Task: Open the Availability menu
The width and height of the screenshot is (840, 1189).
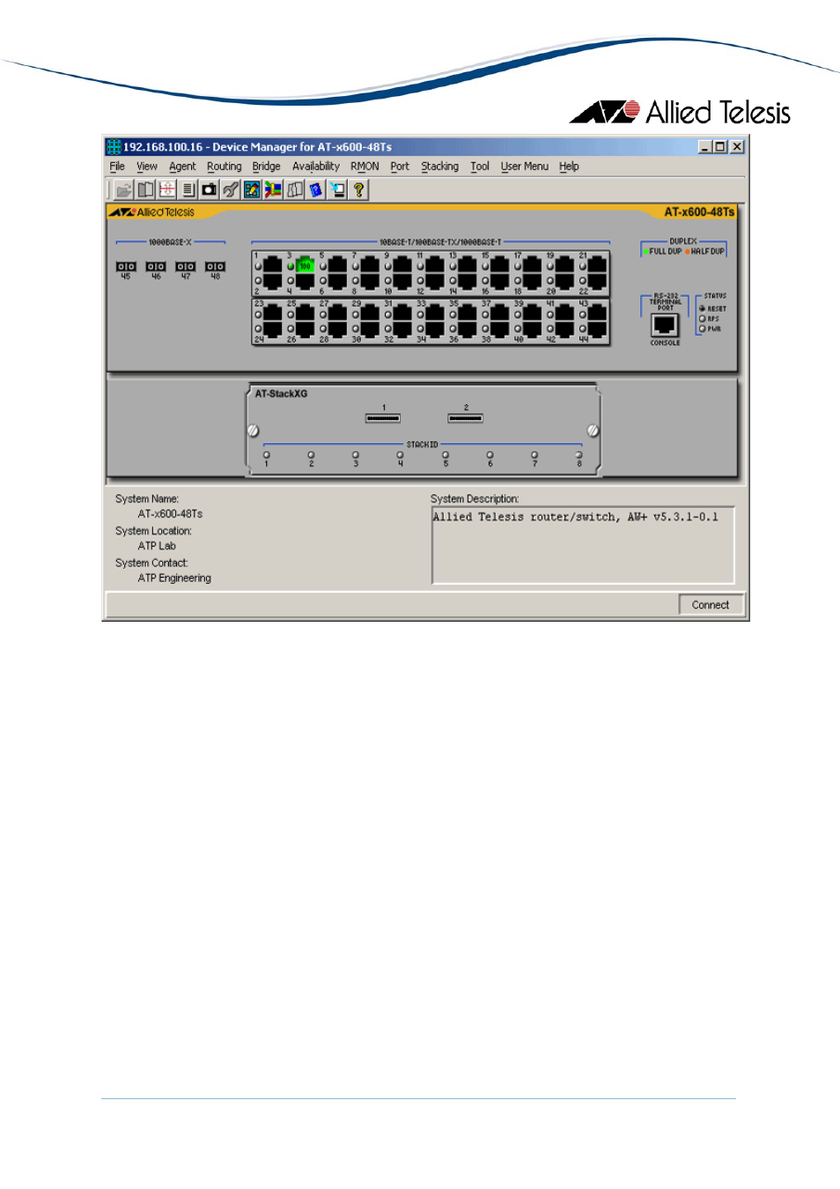Action: click(316, 166)
